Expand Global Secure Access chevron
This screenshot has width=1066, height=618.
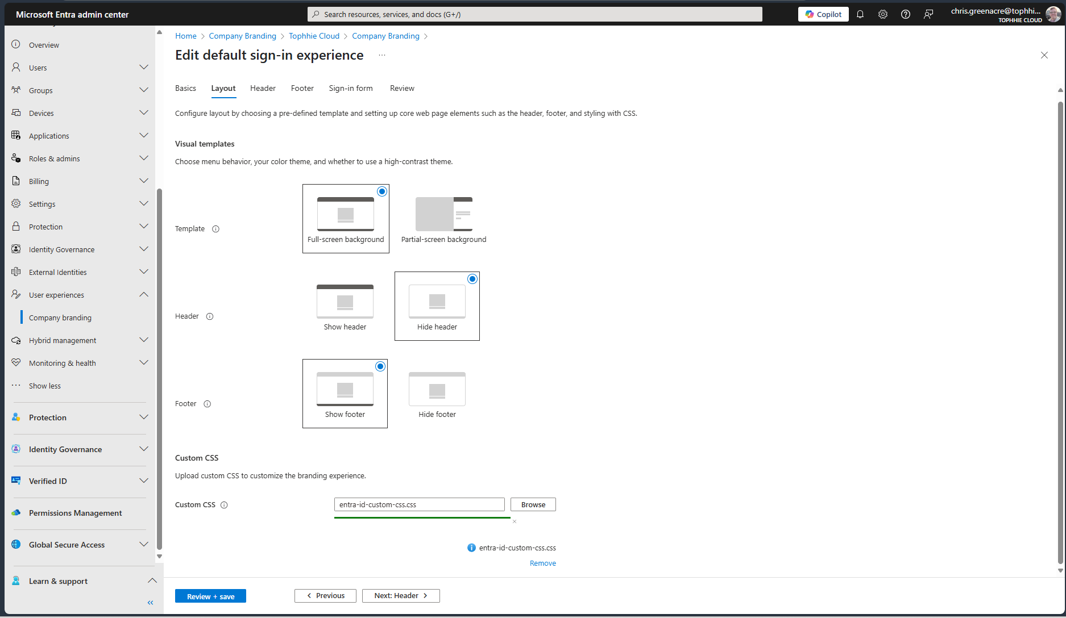(144, 544)
